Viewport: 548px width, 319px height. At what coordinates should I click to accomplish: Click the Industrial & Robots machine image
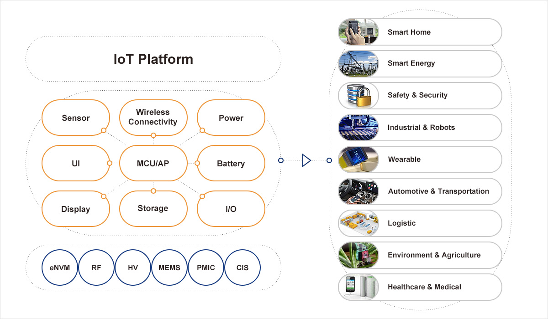(358, 128)
